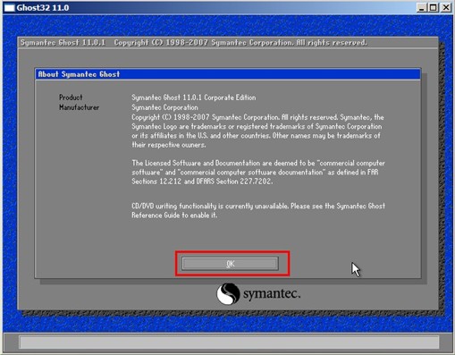This screenshot has height=355, width=455.
Task: Click the Licensed Software and Documentation paragraph
Action: 258,172
